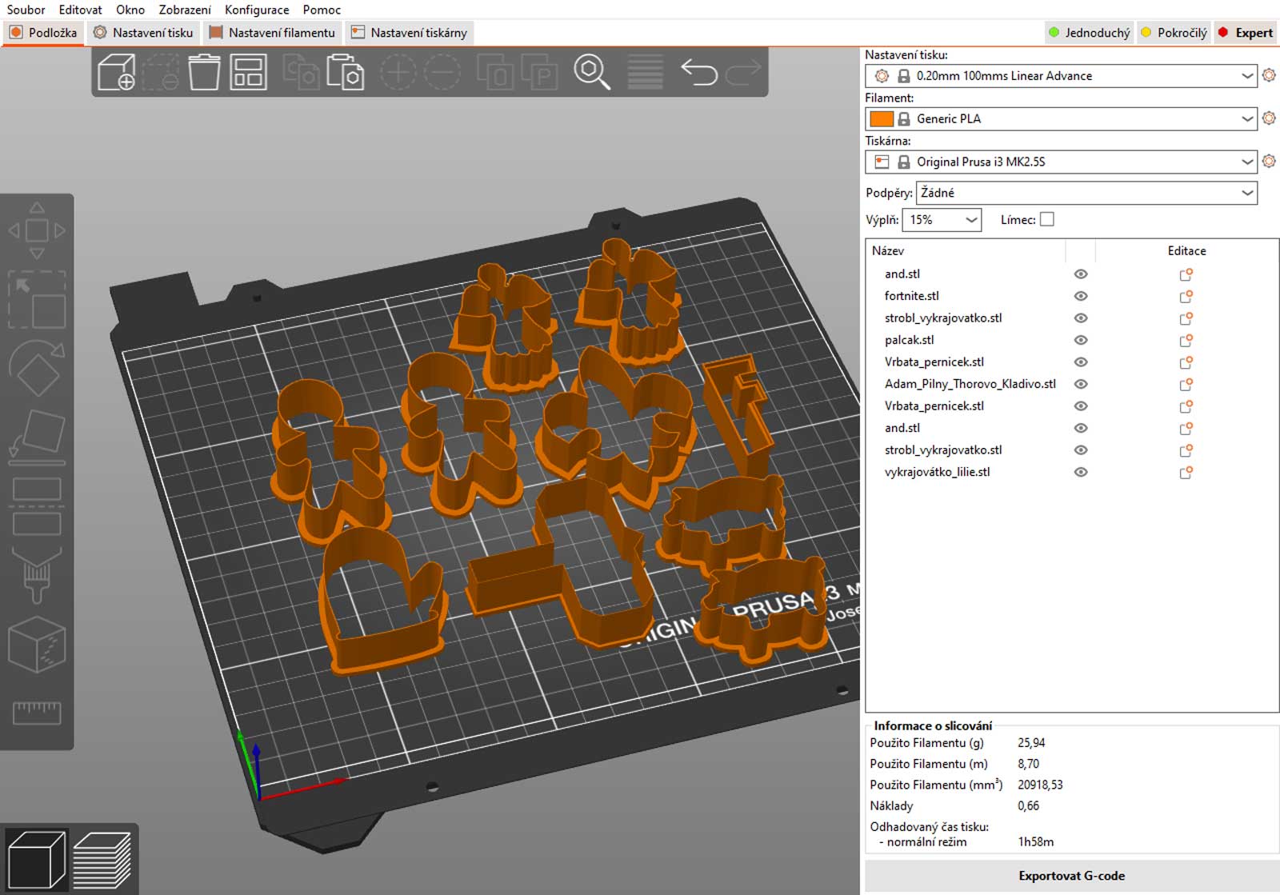Switch to sliced layers preview view

[x=102, y=859]
